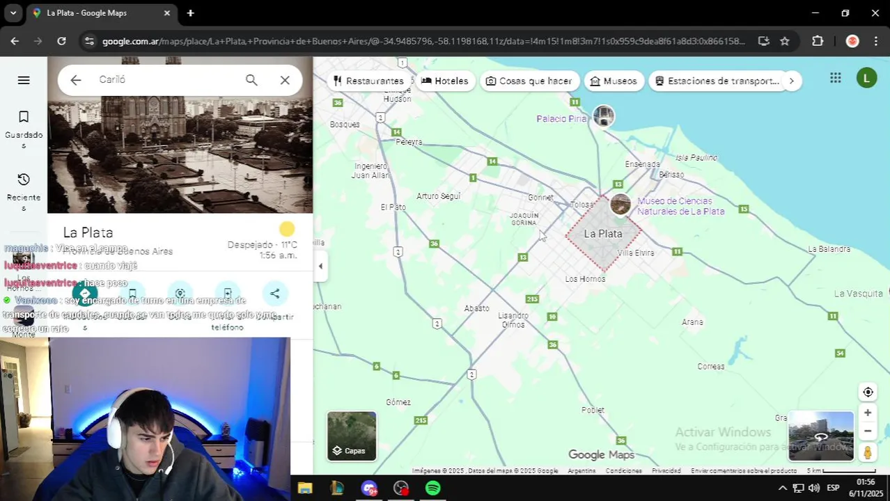
Task: Open League of Legends taskbar icon
Action: tap(336, 488)
